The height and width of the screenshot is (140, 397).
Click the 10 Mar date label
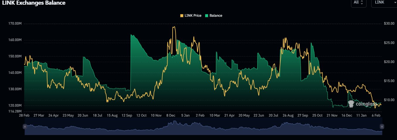pos(215,116)
